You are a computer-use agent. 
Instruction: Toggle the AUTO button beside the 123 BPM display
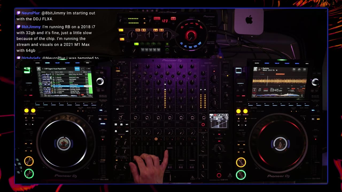pyautogui.click(x=173, y=18)
